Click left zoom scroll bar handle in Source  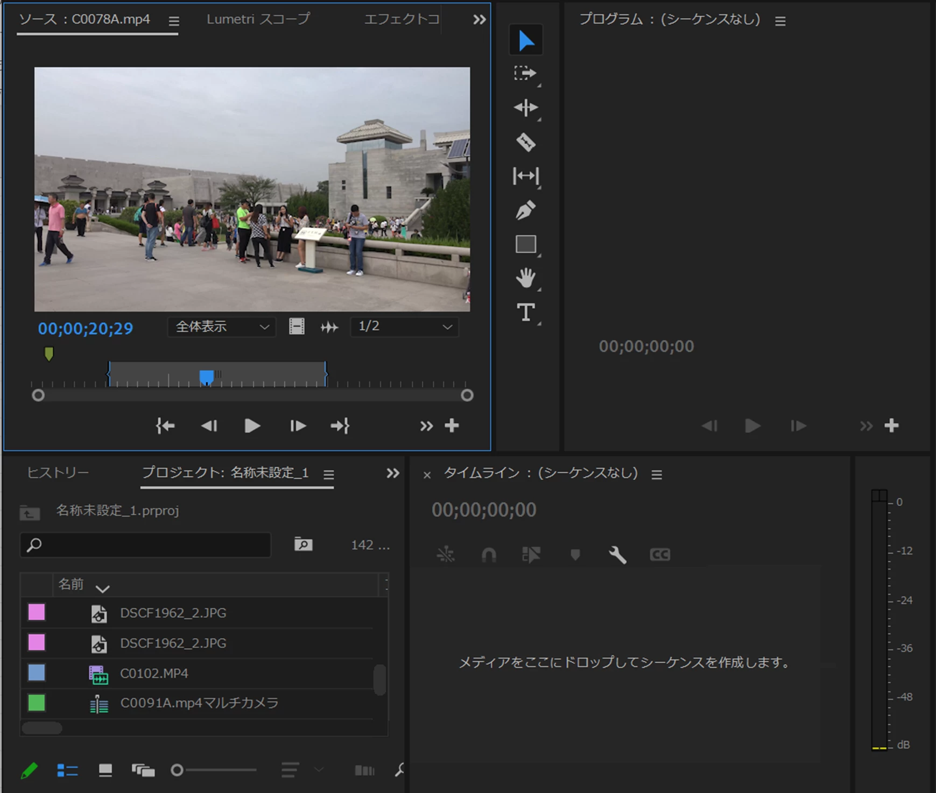tap(38, 395)
